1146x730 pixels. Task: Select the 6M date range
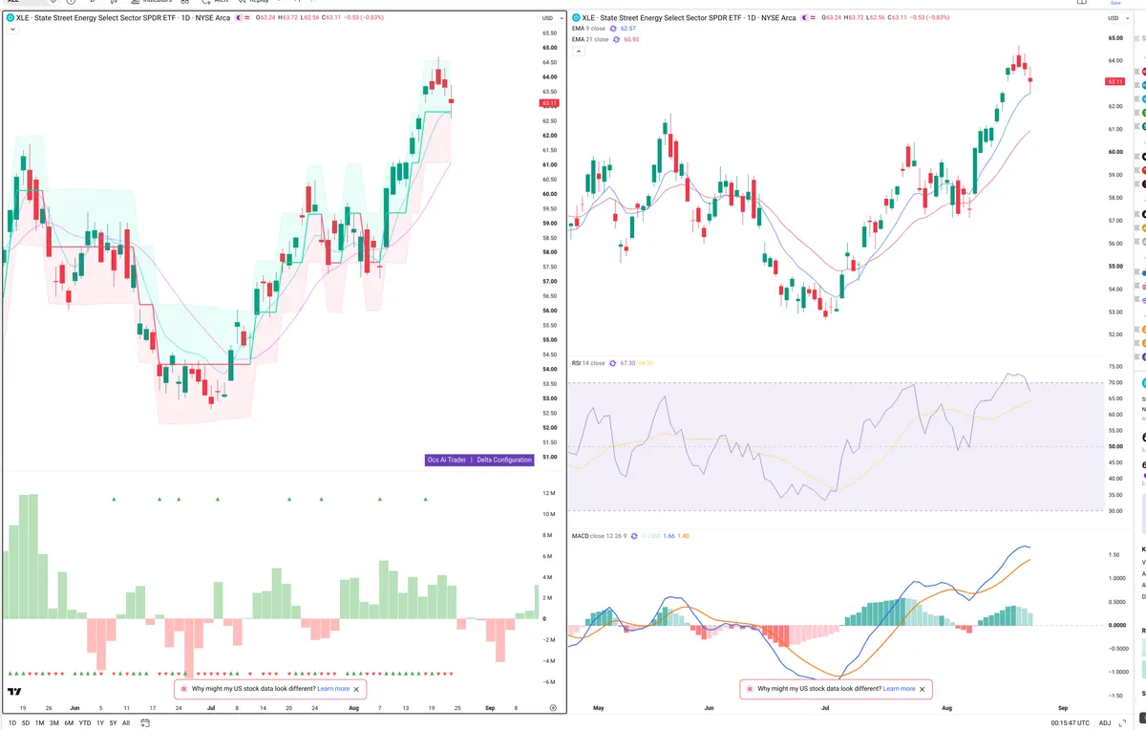[69, 723]
